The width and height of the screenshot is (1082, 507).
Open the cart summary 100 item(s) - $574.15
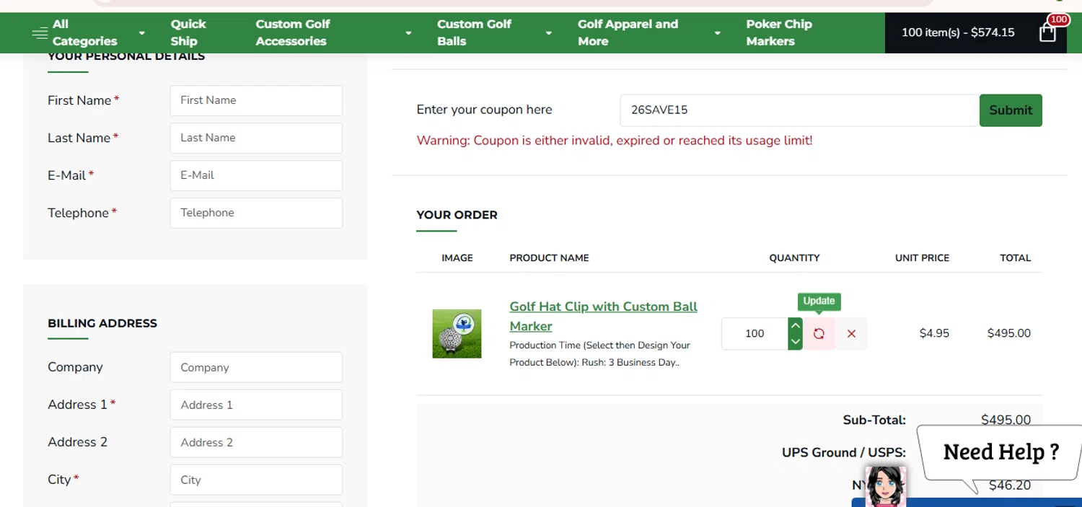pyautogui.click(x=958, y=32)
